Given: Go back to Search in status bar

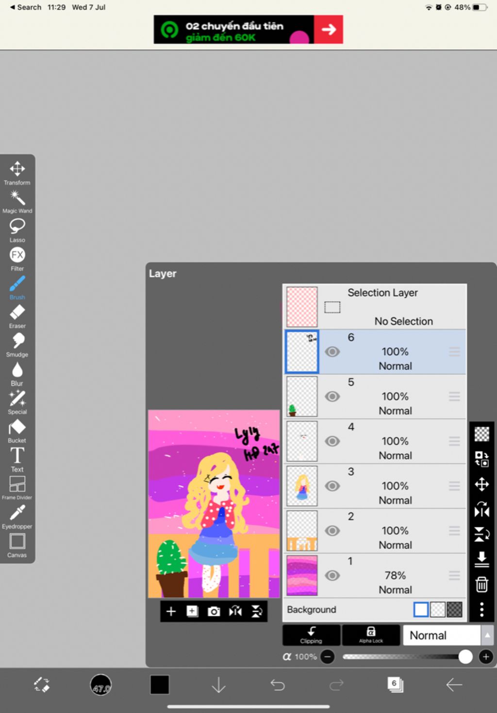Looking at the screenshot, I should 26,7.
